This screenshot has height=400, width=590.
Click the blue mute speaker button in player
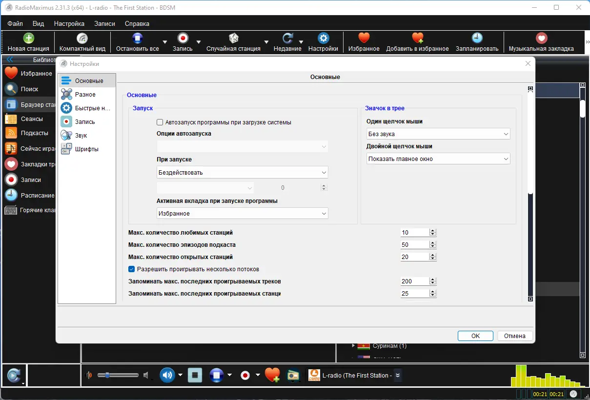coord(167,375)
